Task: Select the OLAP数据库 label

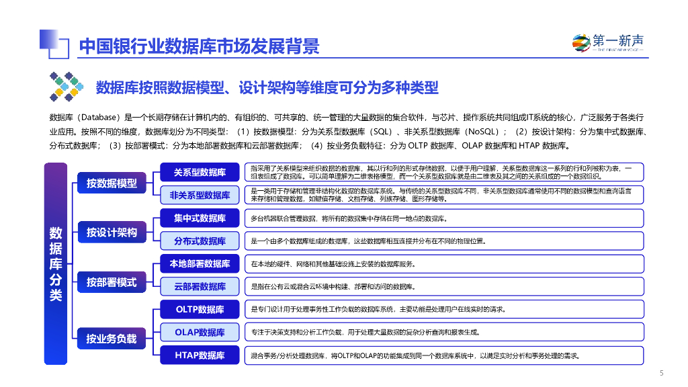Action: (200, 332)
